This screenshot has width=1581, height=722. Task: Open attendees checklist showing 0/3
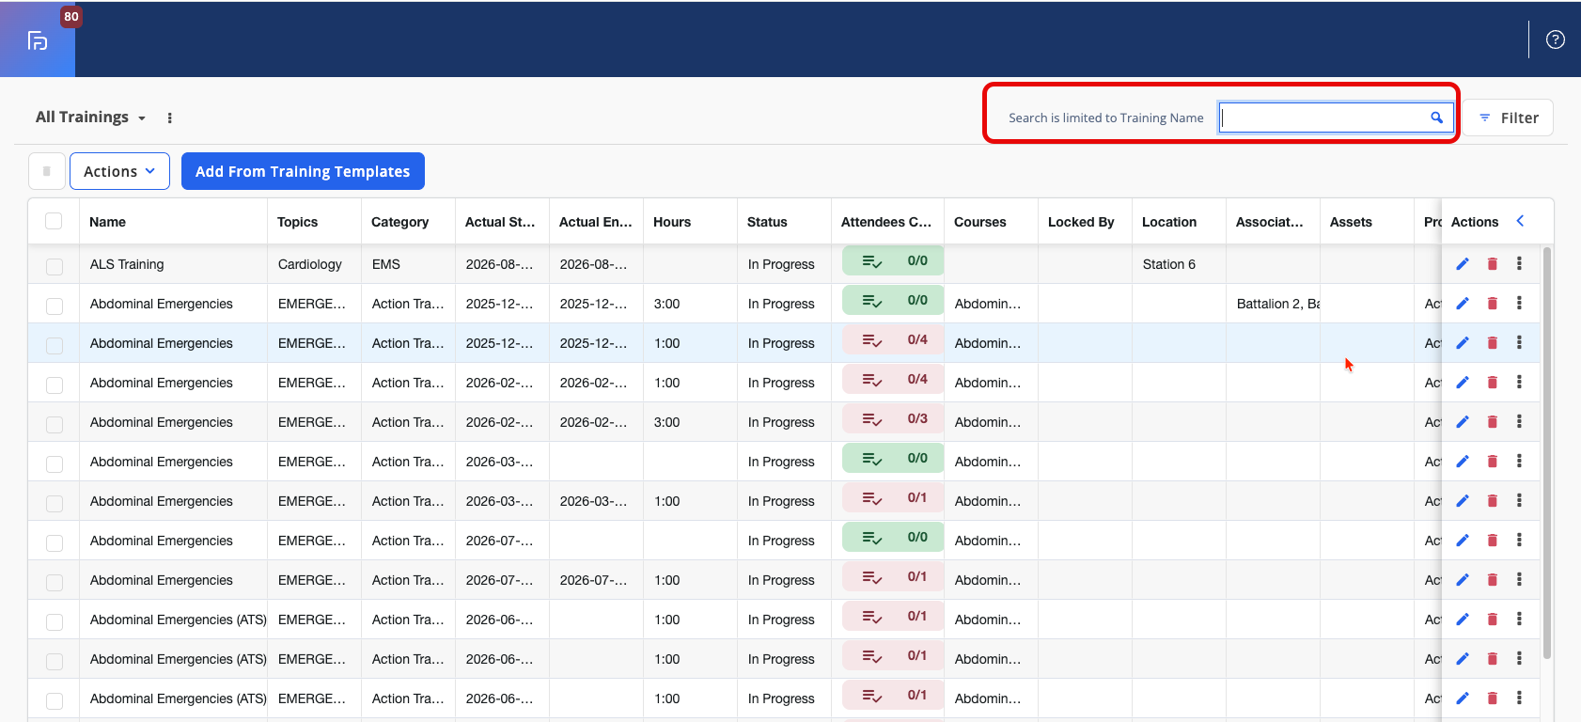(893, 418)
